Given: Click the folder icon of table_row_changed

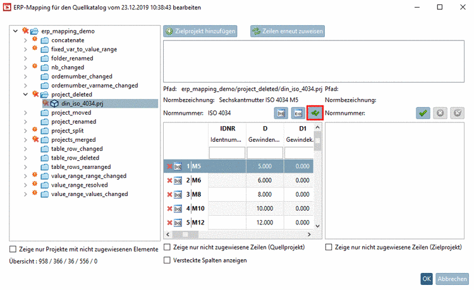Looking at the screenshot, I should [x=44, y=149].
